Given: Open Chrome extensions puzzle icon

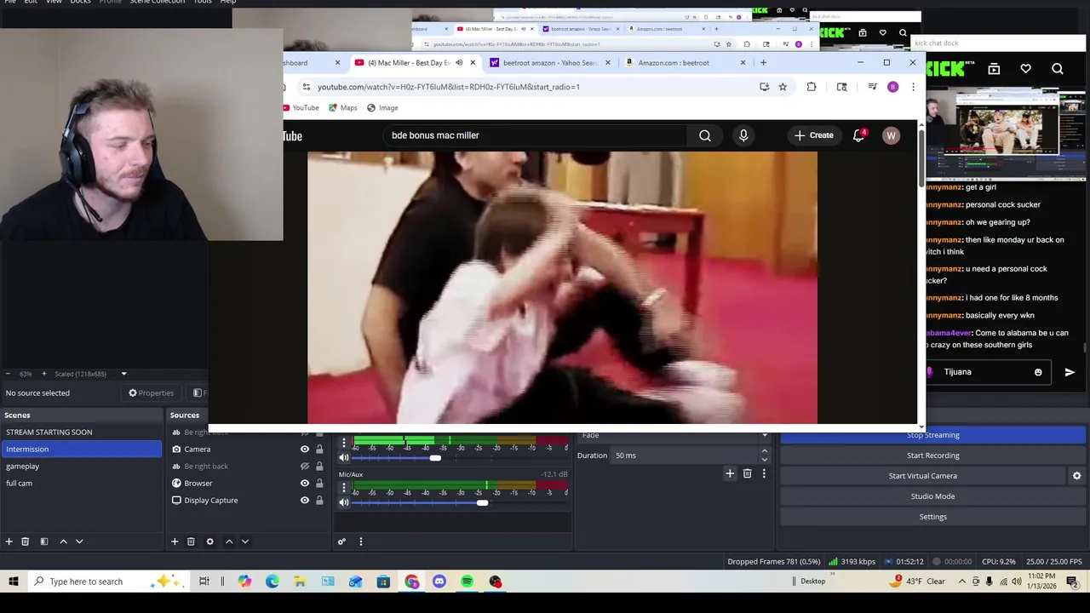Looking at the screenshot, I should (812, 87).
